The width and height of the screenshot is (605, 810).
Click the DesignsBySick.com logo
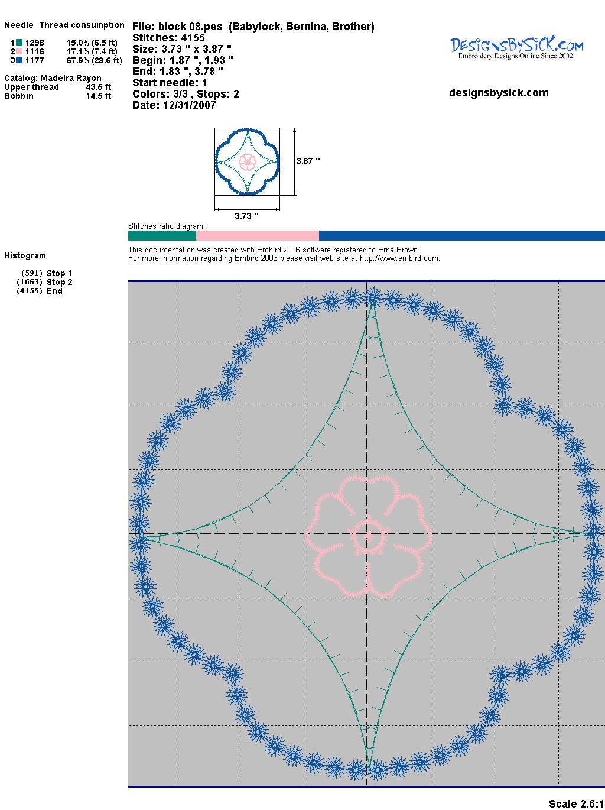(x=516, y=47)
